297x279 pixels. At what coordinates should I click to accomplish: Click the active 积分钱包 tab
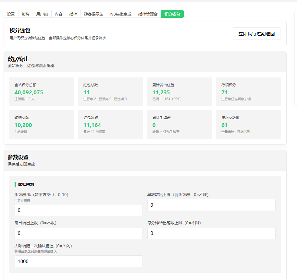point(172,14)
